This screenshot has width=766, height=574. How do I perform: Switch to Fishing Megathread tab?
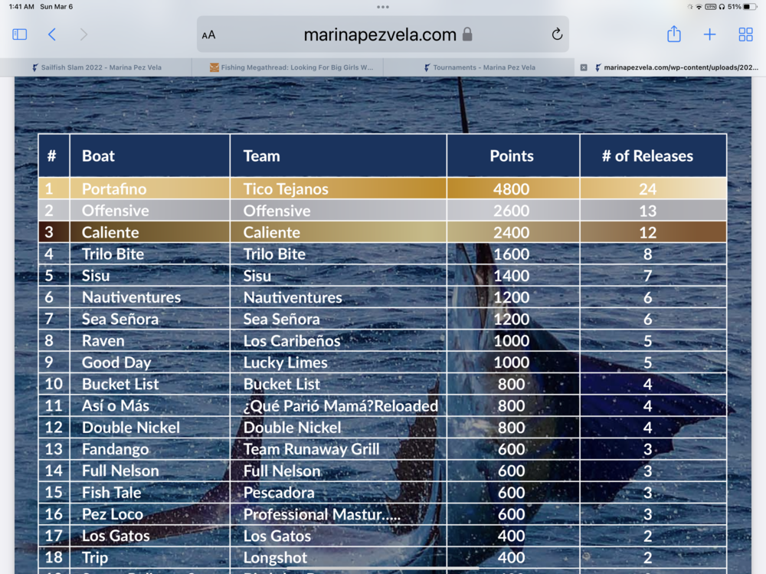[x=291, y=67]
